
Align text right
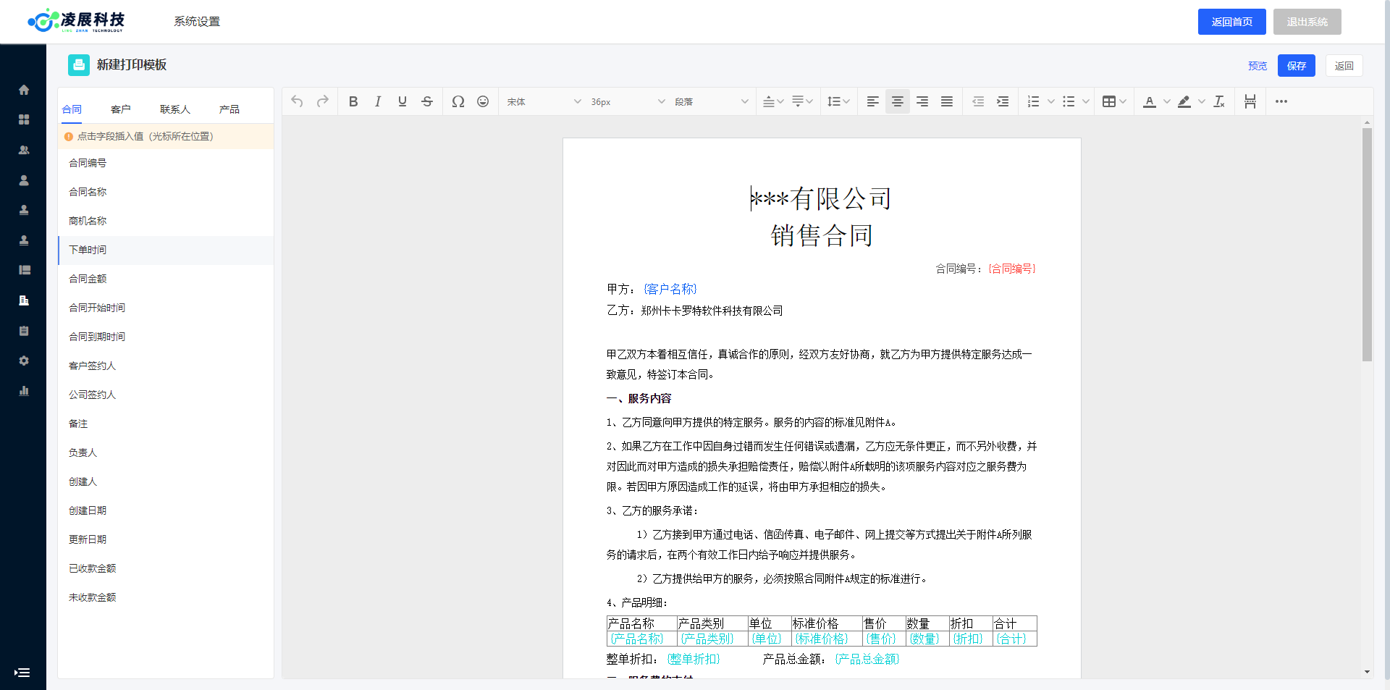click(922, 101)
